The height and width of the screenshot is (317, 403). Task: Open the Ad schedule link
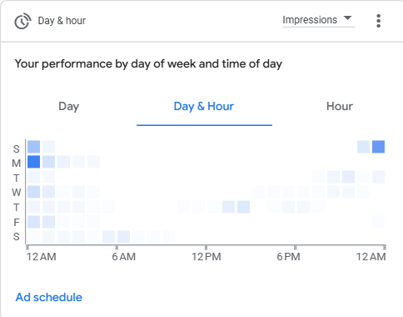tap(49, 297)
